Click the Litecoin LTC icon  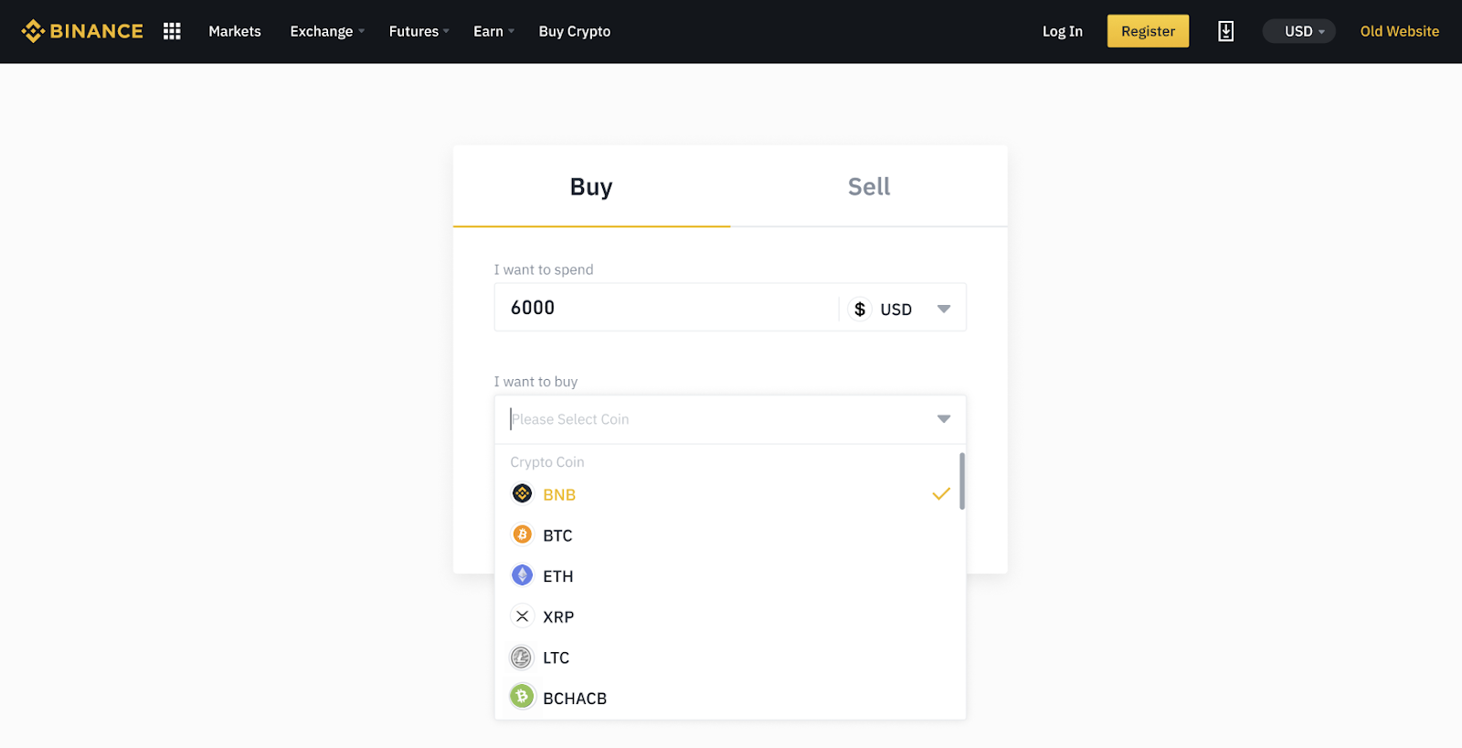click(522, 658)
